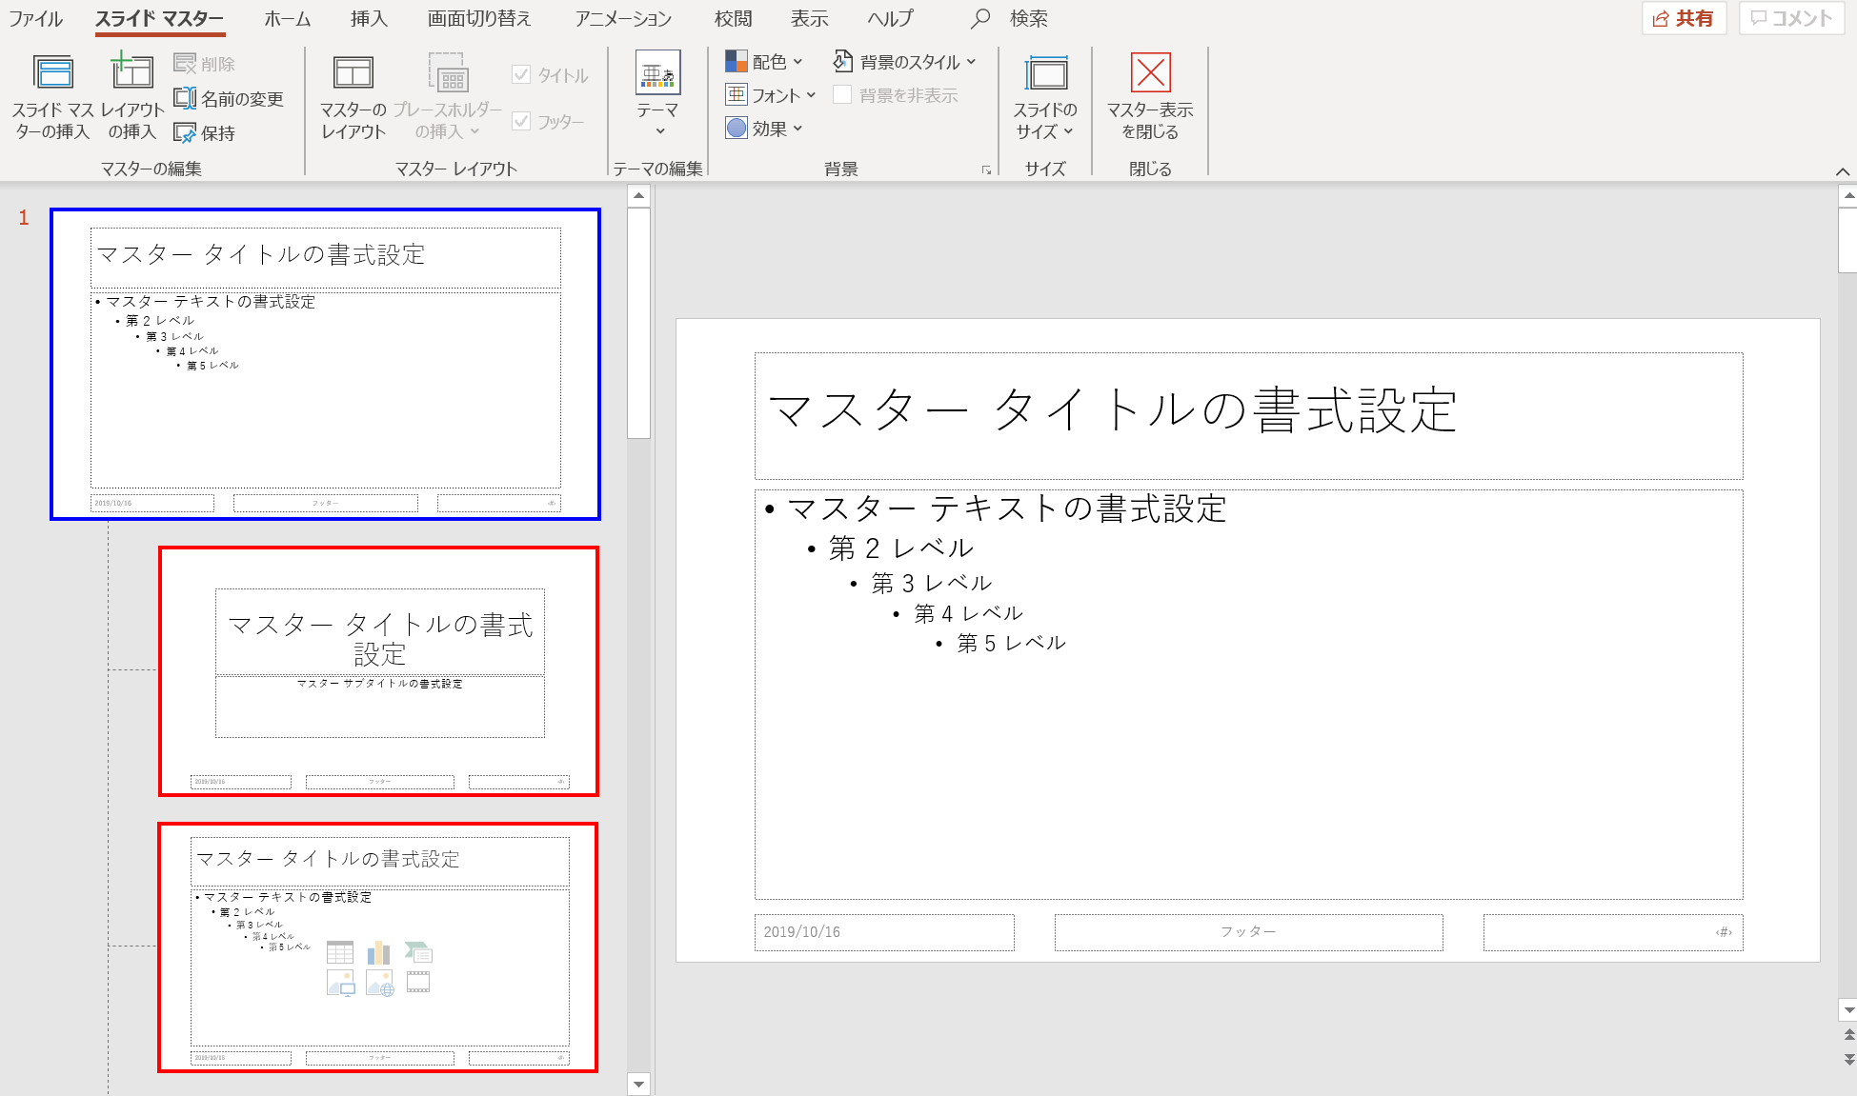
Task: Open Master Layout (マスターのレイアウト)
Action: (x=353, y=97)
